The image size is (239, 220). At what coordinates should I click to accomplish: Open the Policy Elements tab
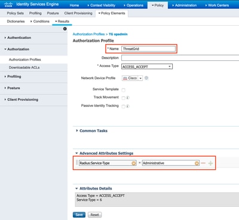[x=112, y=13]
